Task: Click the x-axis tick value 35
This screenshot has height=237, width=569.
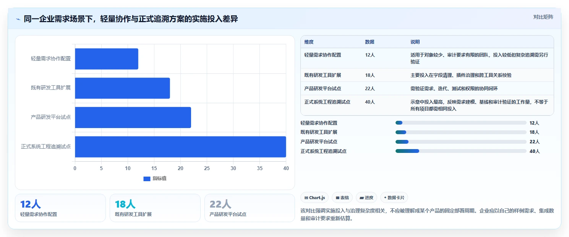Action: (x=259, y=168)
